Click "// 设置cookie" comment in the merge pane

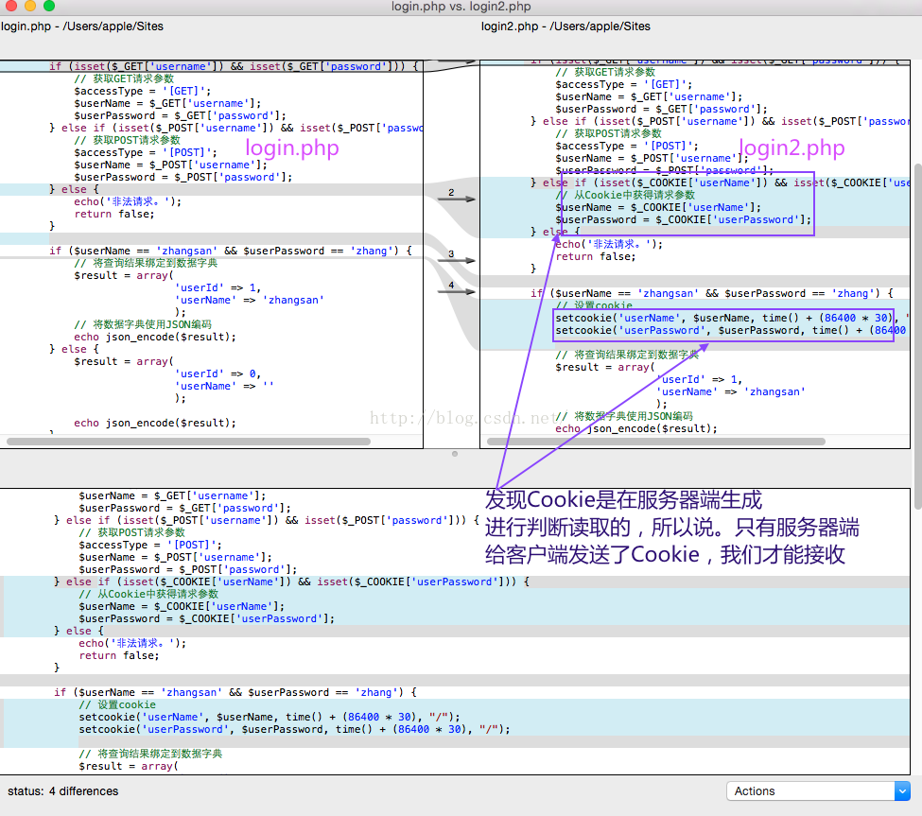(117, 704)
